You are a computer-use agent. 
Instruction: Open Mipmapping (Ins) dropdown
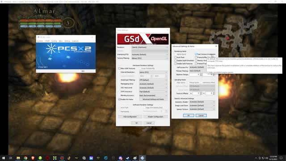point(153,84)
